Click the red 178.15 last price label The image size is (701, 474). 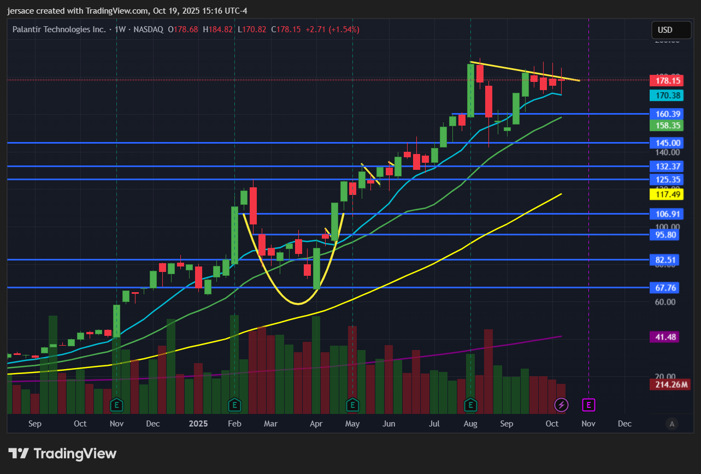click(x=666, y=81)
